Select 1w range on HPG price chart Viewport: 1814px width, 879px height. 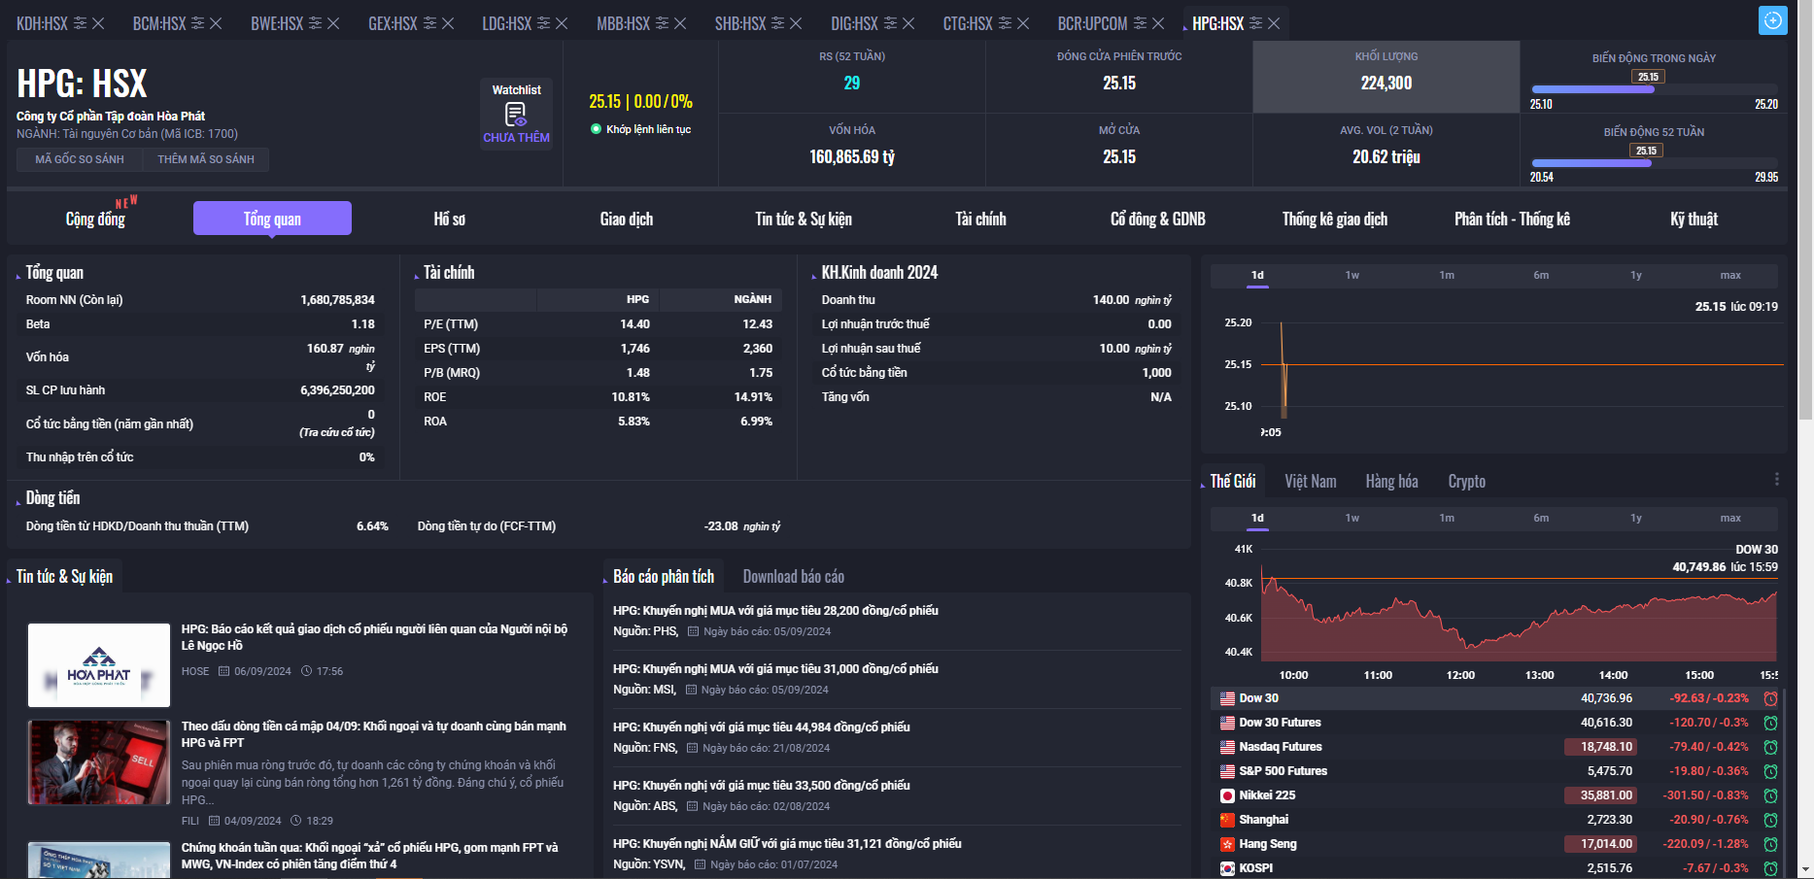[x=1352, y=276]
